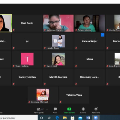Open File Explorer from the taskbar
Screen dimensions: 120x120
pos(65,118)
